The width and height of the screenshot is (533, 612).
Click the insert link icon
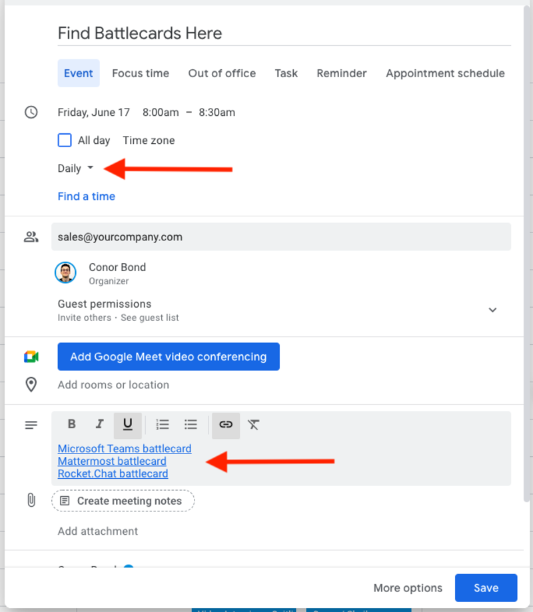click(x=226, y=425)
